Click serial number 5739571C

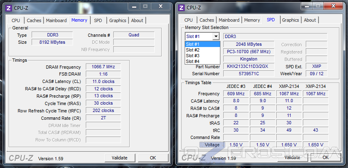[x=249, y=74]
